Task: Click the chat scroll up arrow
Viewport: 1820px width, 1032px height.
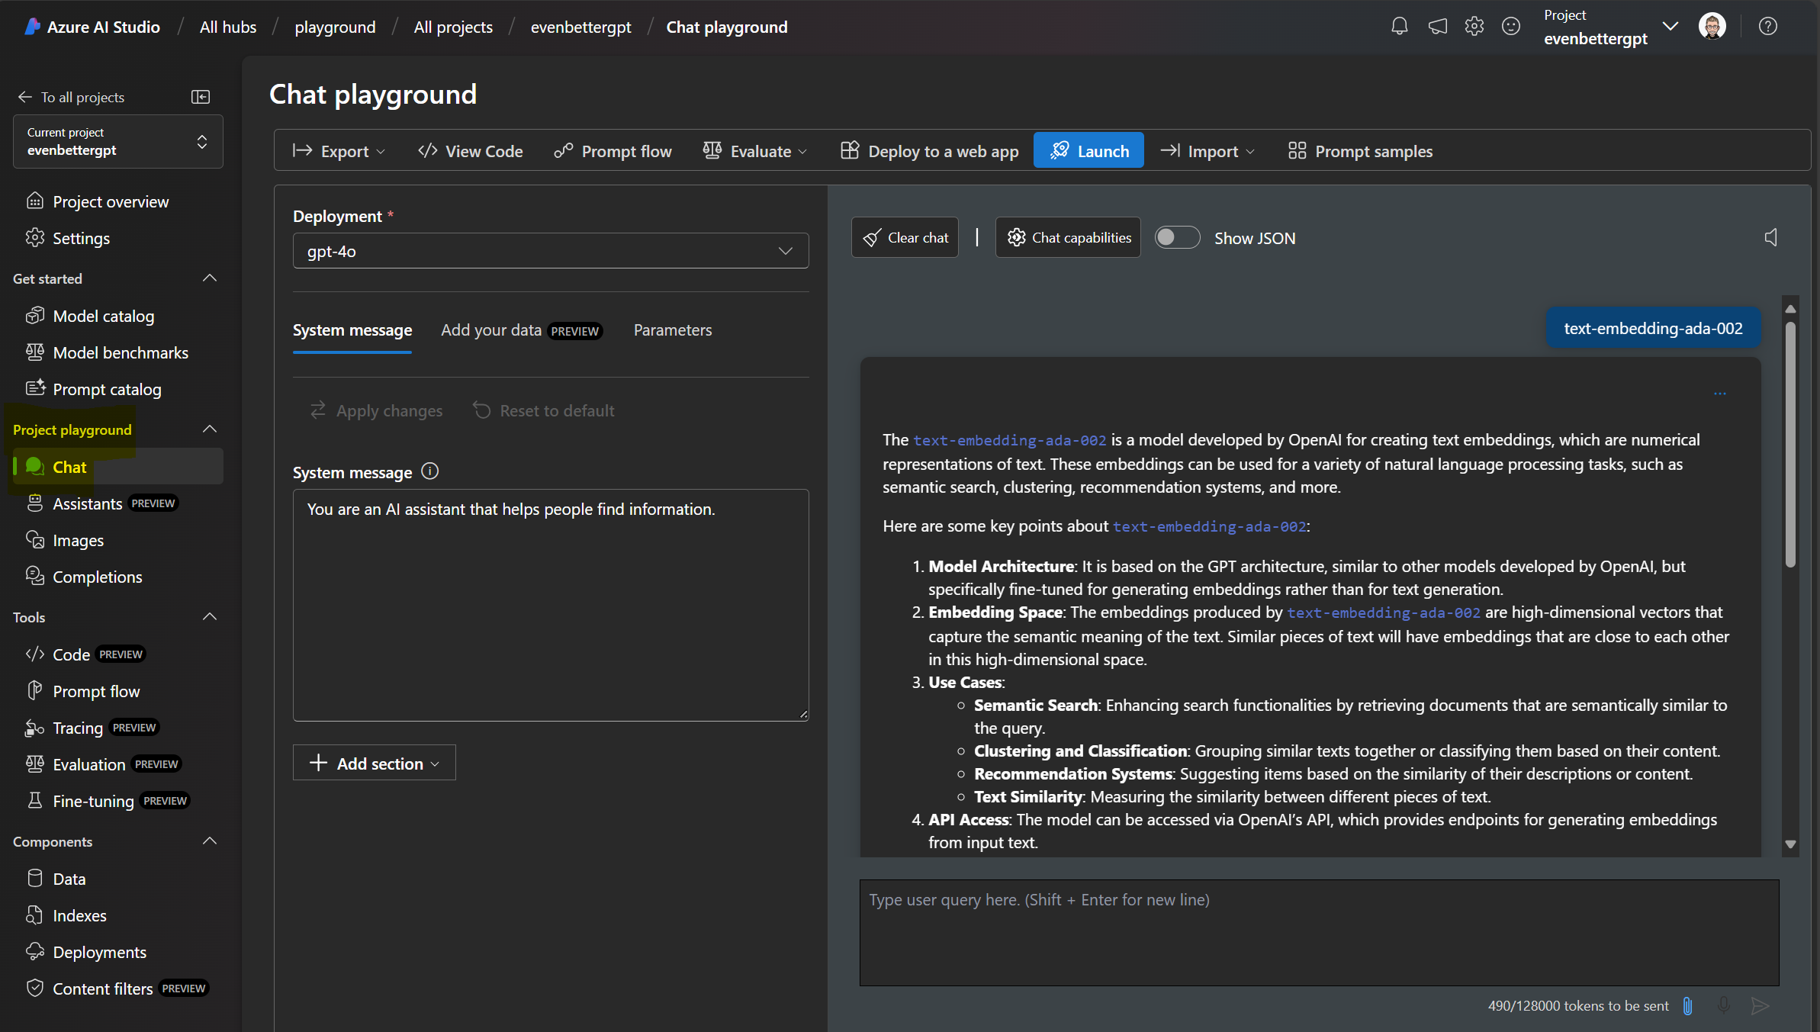Action: pyautogui.click(x=1790, y=309)
